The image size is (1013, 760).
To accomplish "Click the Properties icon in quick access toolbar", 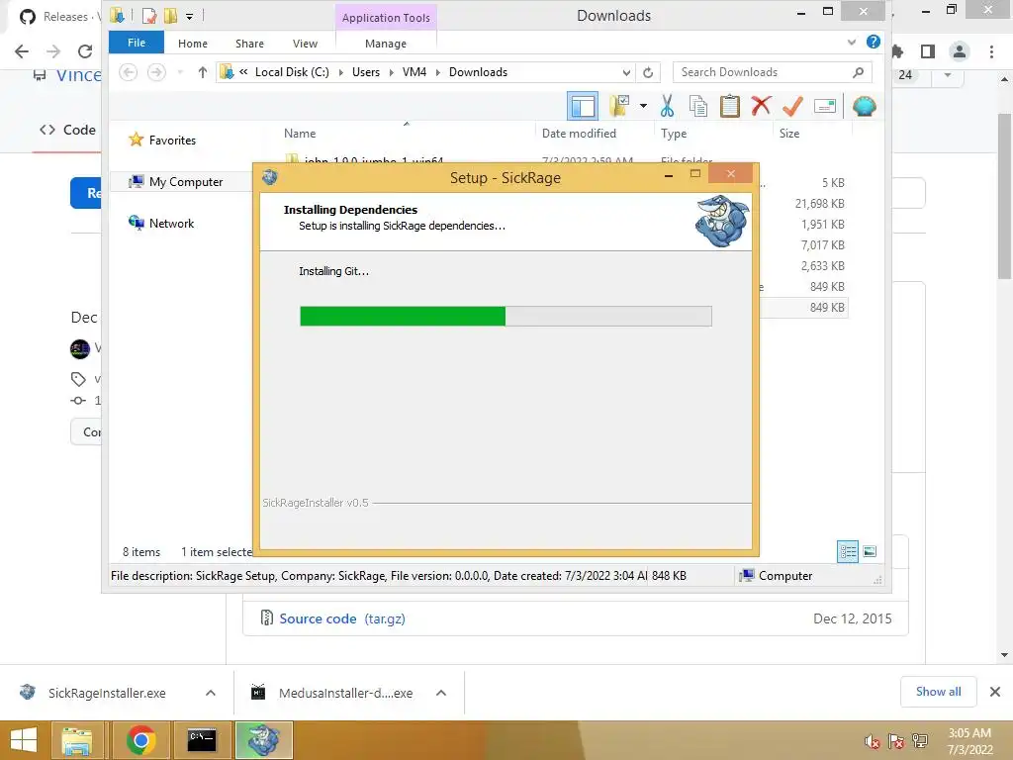I will point(149,16).
